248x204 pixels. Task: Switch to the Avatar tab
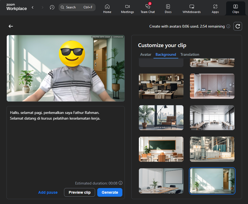tap(146, 54)
